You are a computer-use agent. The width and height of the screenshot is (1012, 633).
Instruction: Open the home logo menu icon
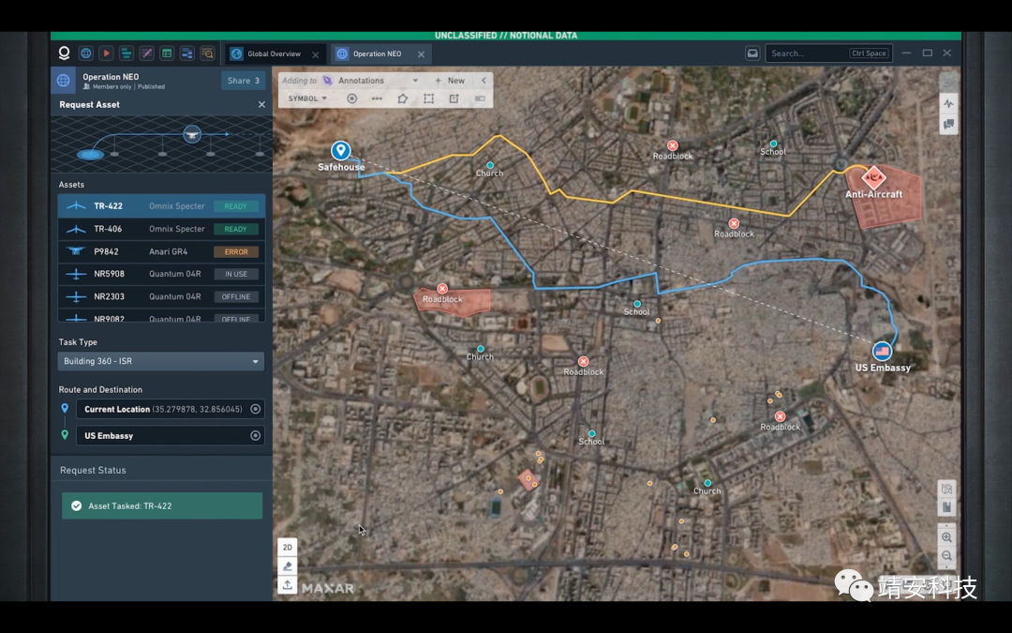(x=64, y=53)
